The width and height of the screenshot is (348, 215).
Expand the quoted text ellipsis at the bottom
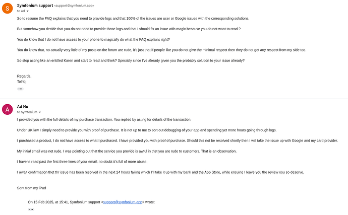(x=31, y=209)
